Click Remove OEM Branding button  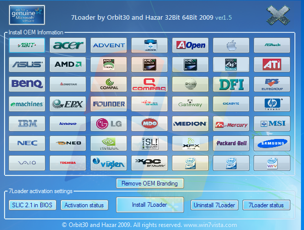point(150,183)
